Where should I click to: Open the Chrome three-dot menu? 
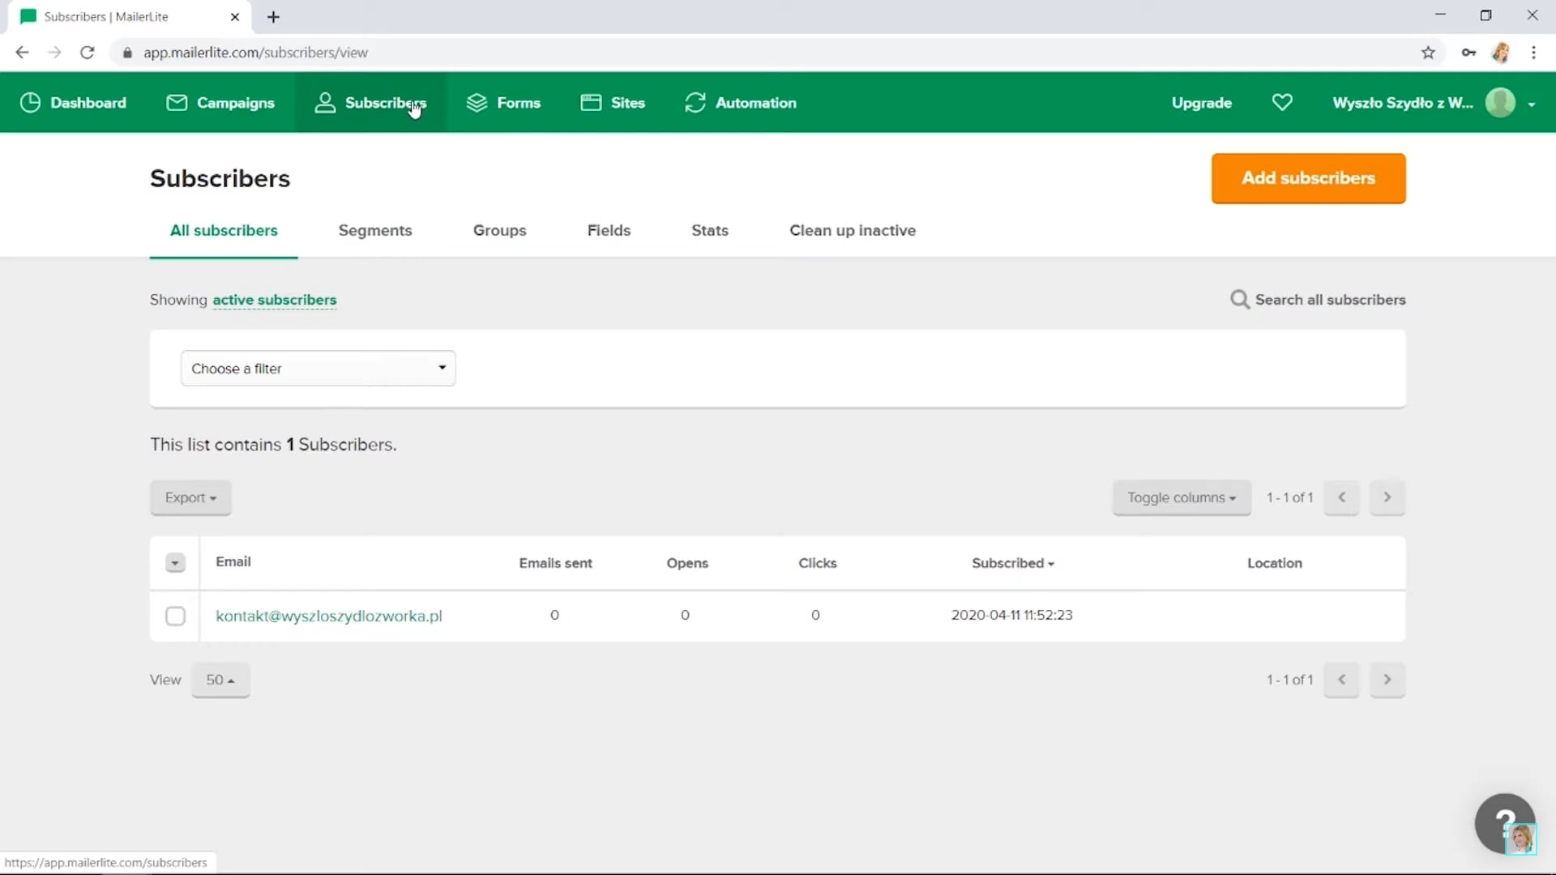click(1533, 53)
